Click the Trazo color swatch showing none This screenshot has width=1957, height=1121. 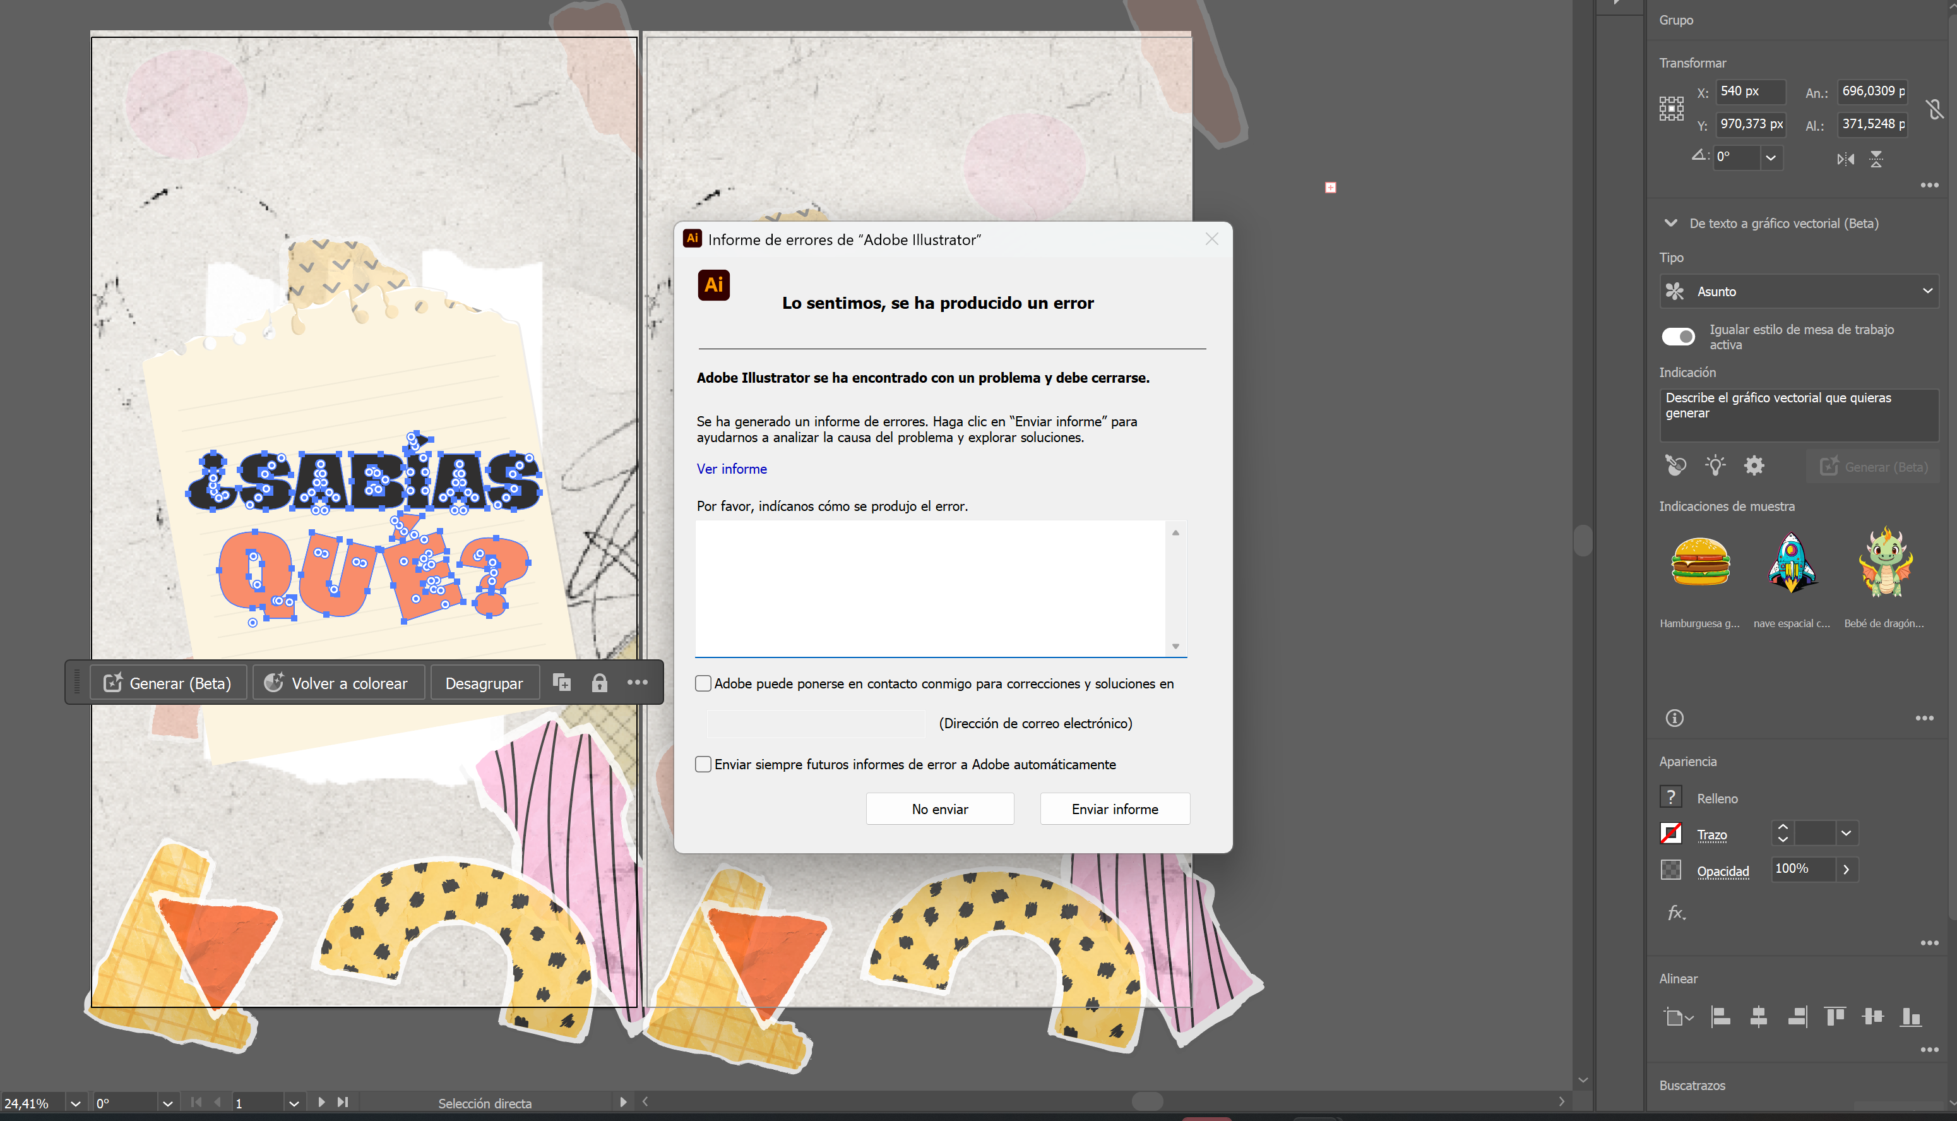pyautogui.click(x=1671, y=833)
